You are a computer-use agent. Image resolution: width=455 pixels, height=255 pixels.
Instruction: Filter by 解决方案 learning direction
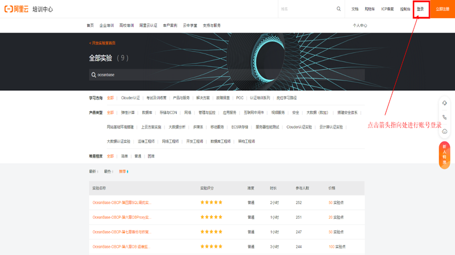(x=203, y=98)
